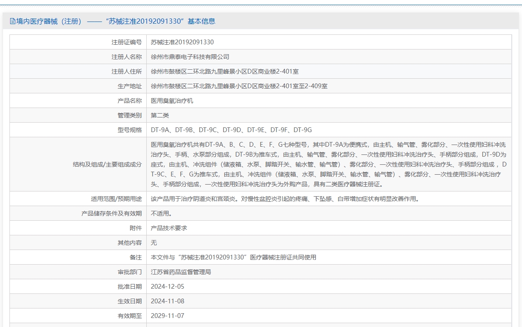Click the 产品储存条件及有效期 label
The height and width of the screenshot is (327, 522).
coord(111,213)
